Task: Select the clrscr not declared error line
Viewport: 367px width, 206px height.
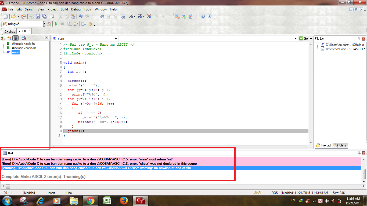Action: [99, 163]
